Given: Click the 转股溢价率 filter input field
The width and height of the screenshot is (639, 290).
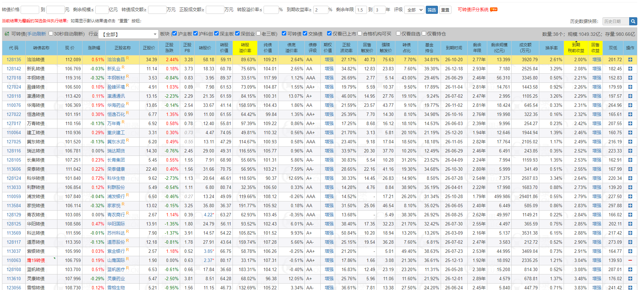Looking at the screenshot, I should (x=271, y=10).
